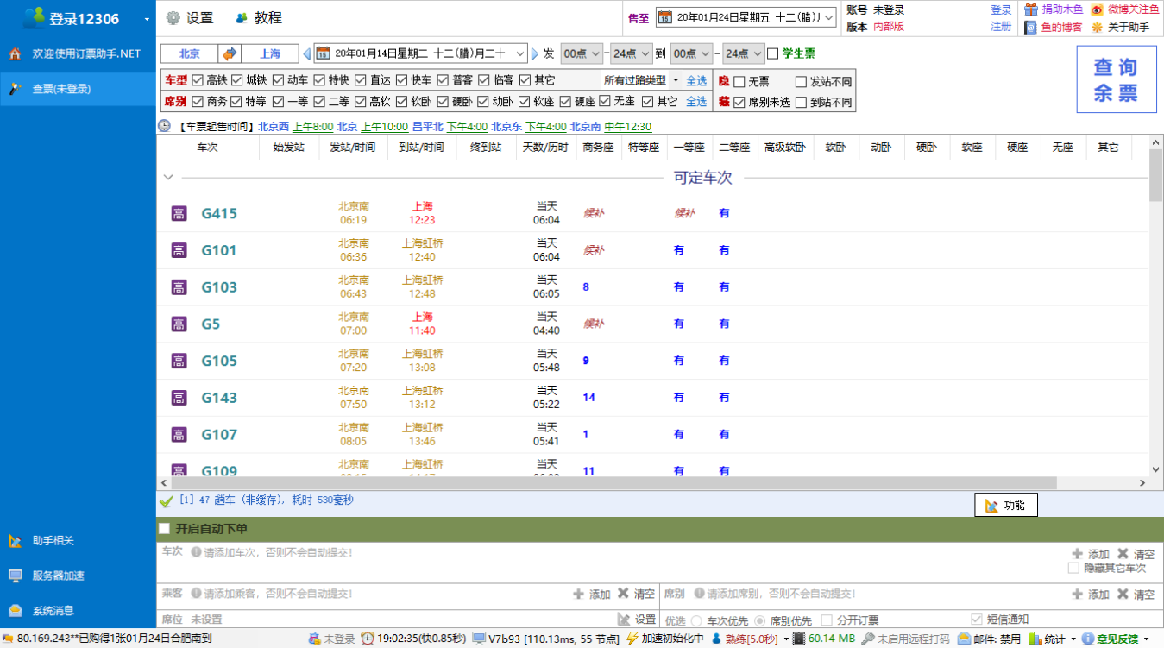Select 查票(未登录) in the sidebar
Viewport: 1164px width, 648px height.
78,89
